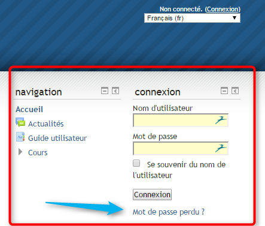
Task: Click password manager icon in password field
Action: tap(221, 148)
